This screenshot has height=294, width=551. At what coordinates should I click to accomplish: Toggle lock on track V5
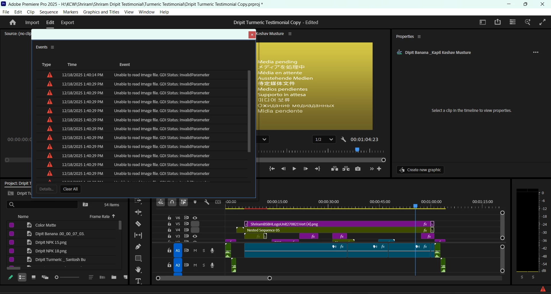click(x=169, y=224)
